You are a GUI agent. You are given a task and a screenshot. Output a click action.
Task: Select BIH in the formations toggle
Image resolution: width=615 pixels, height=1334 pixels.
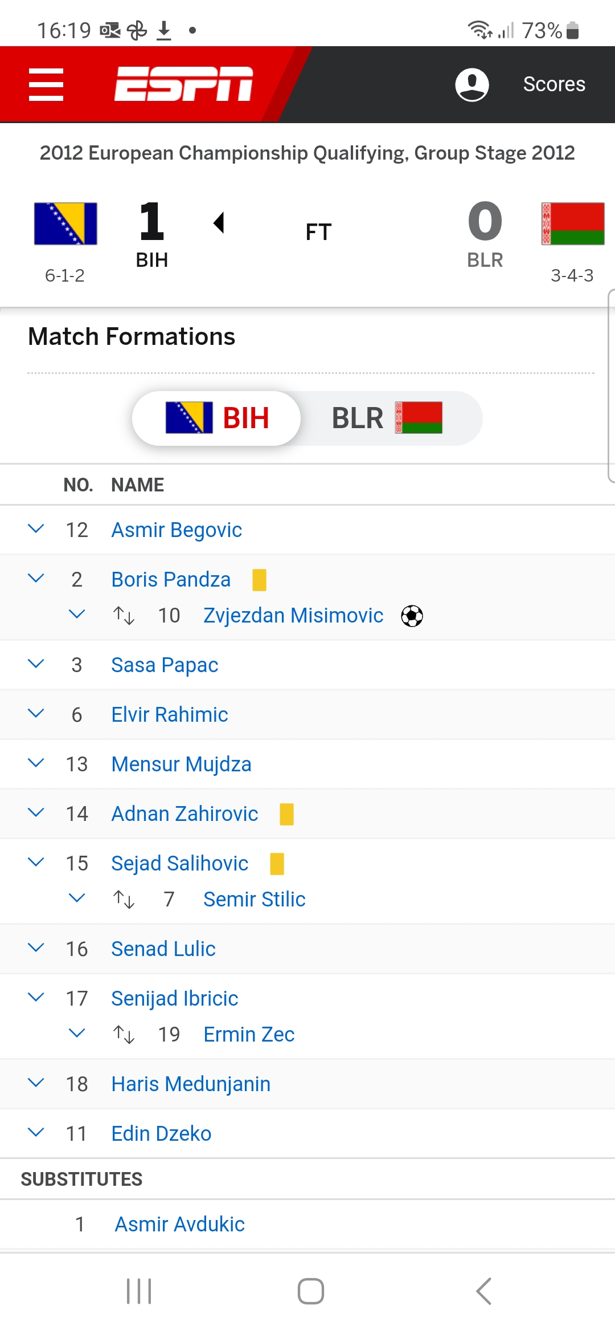pos(217,418)
